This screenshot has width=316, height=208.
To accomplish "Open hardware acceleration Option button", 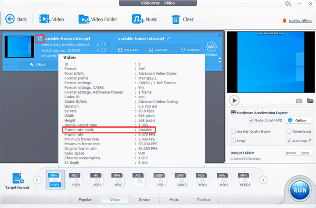I will (x=298, y=120).
